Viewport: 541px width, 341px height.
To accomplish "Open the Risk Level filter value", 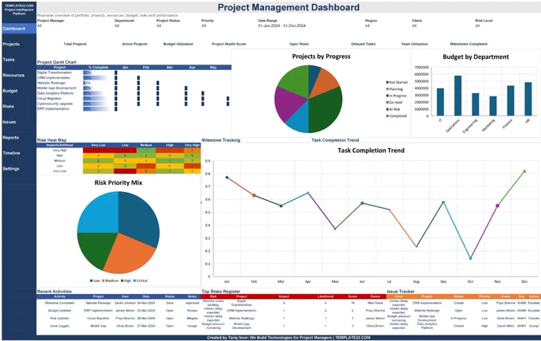I will click(477, 25).
